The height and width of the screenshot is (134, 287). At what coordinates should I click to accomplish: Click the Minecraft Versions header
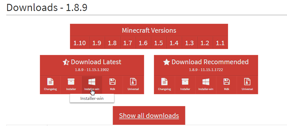(149, 30)
